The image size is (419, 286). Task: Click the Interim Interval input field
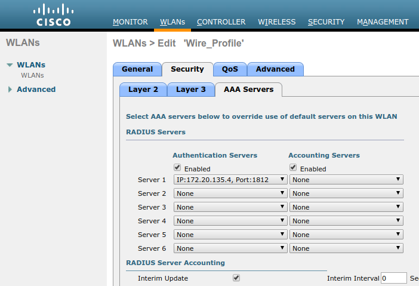pos(393,278)
